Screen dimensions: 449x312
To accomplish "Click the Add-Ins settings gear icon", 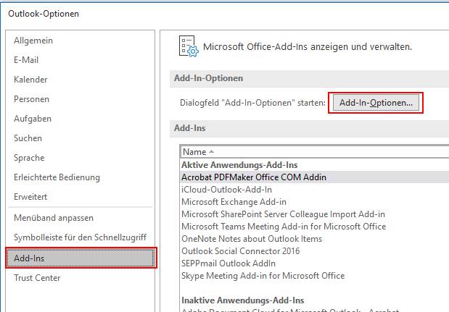I will click(189, 46).
